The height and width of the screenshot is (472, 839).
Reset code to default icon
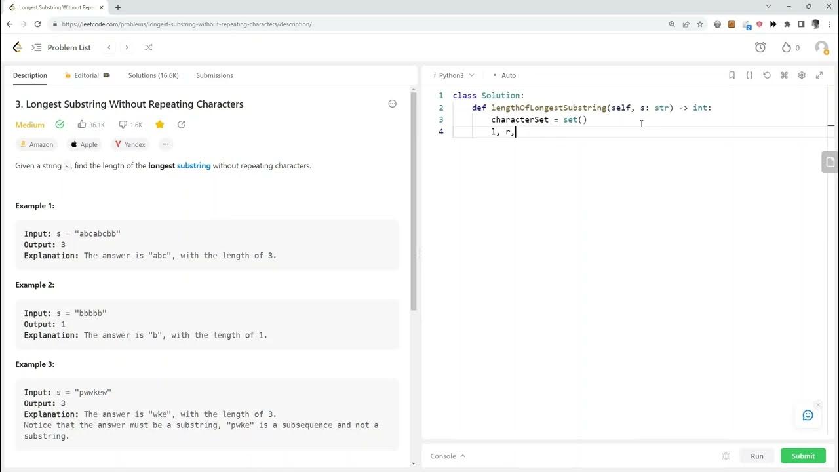point(767,75)
